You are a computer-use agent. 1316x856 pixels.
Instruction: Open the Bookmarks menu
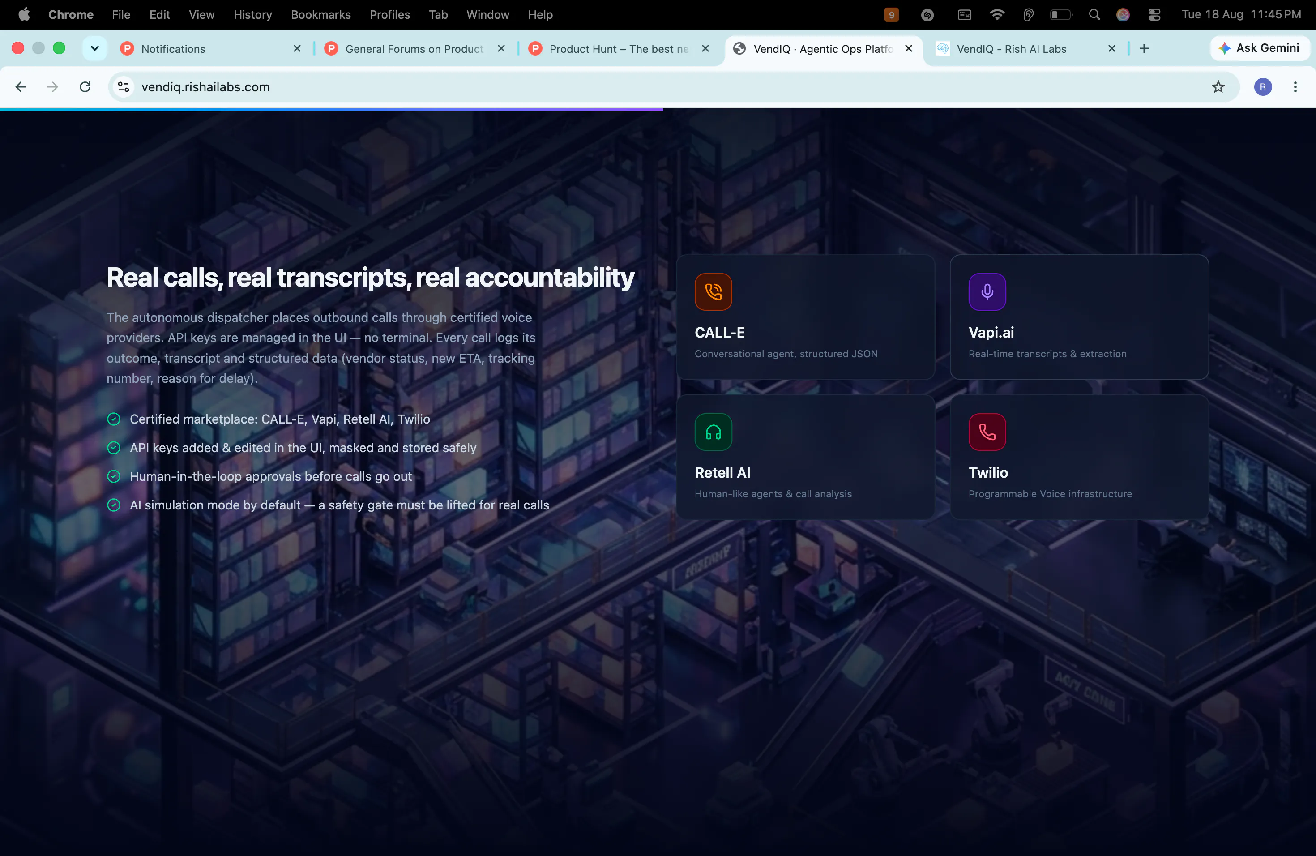coord(320,15)
